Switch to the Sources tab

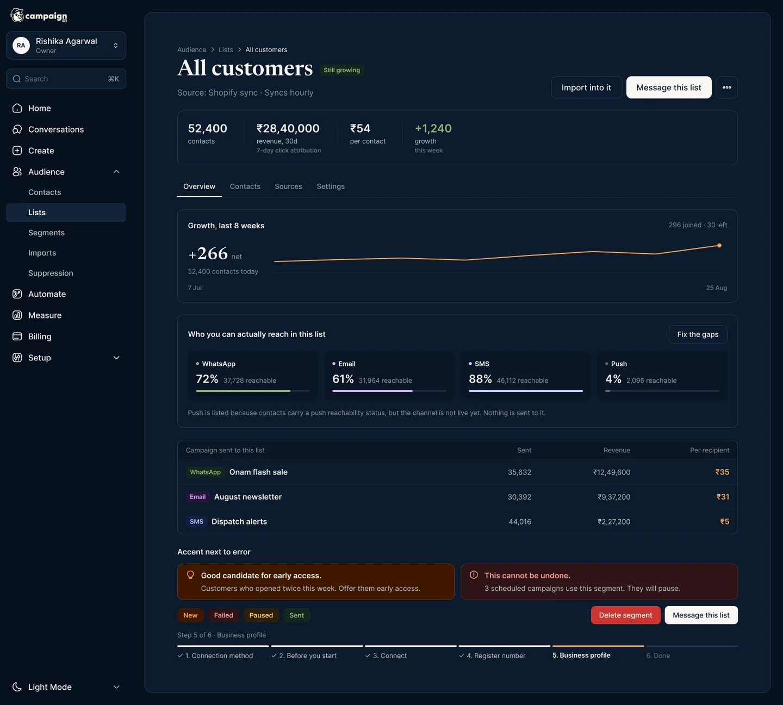click(x=288, y=186)
